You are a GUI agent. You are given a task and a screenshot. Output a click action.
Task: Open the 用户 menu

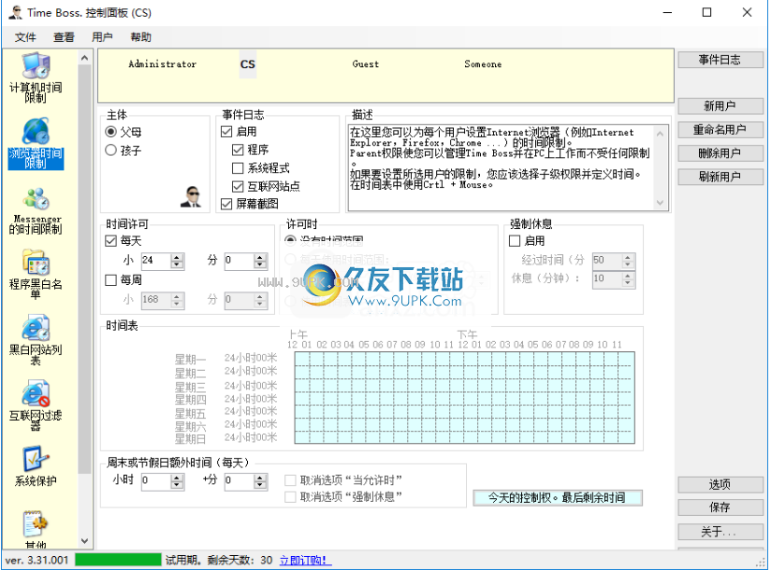tap(102, 37)
